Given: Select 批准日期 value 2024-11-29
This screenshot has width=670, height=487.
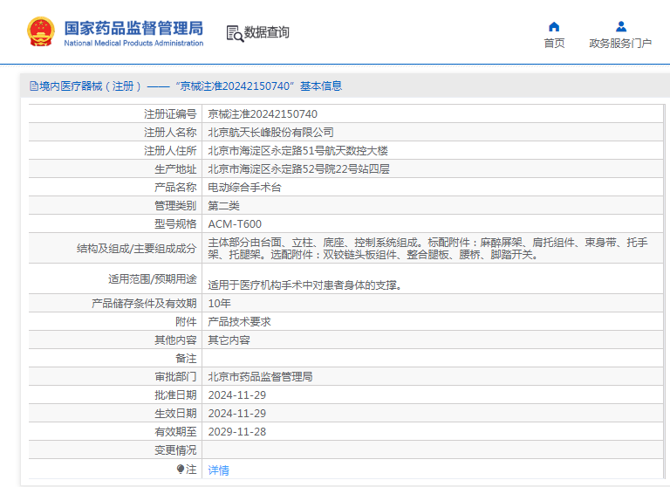Looking at the screenshot, I should click(237, 395).
